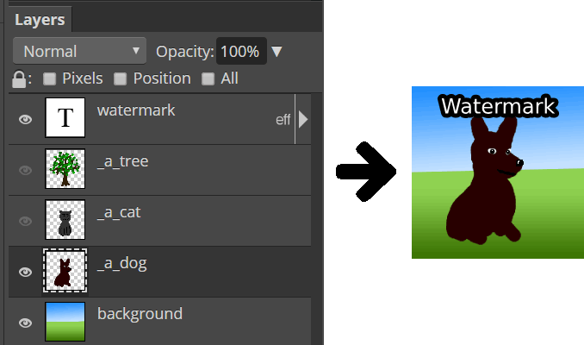
Task: Enable the Position lock checkbox
Action: tap(121, 78)
